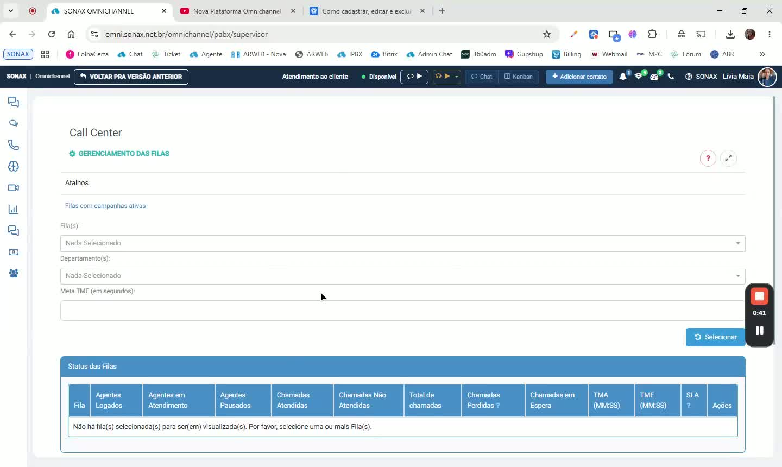Open the users group sidebar icon

[x=14, y=274]
